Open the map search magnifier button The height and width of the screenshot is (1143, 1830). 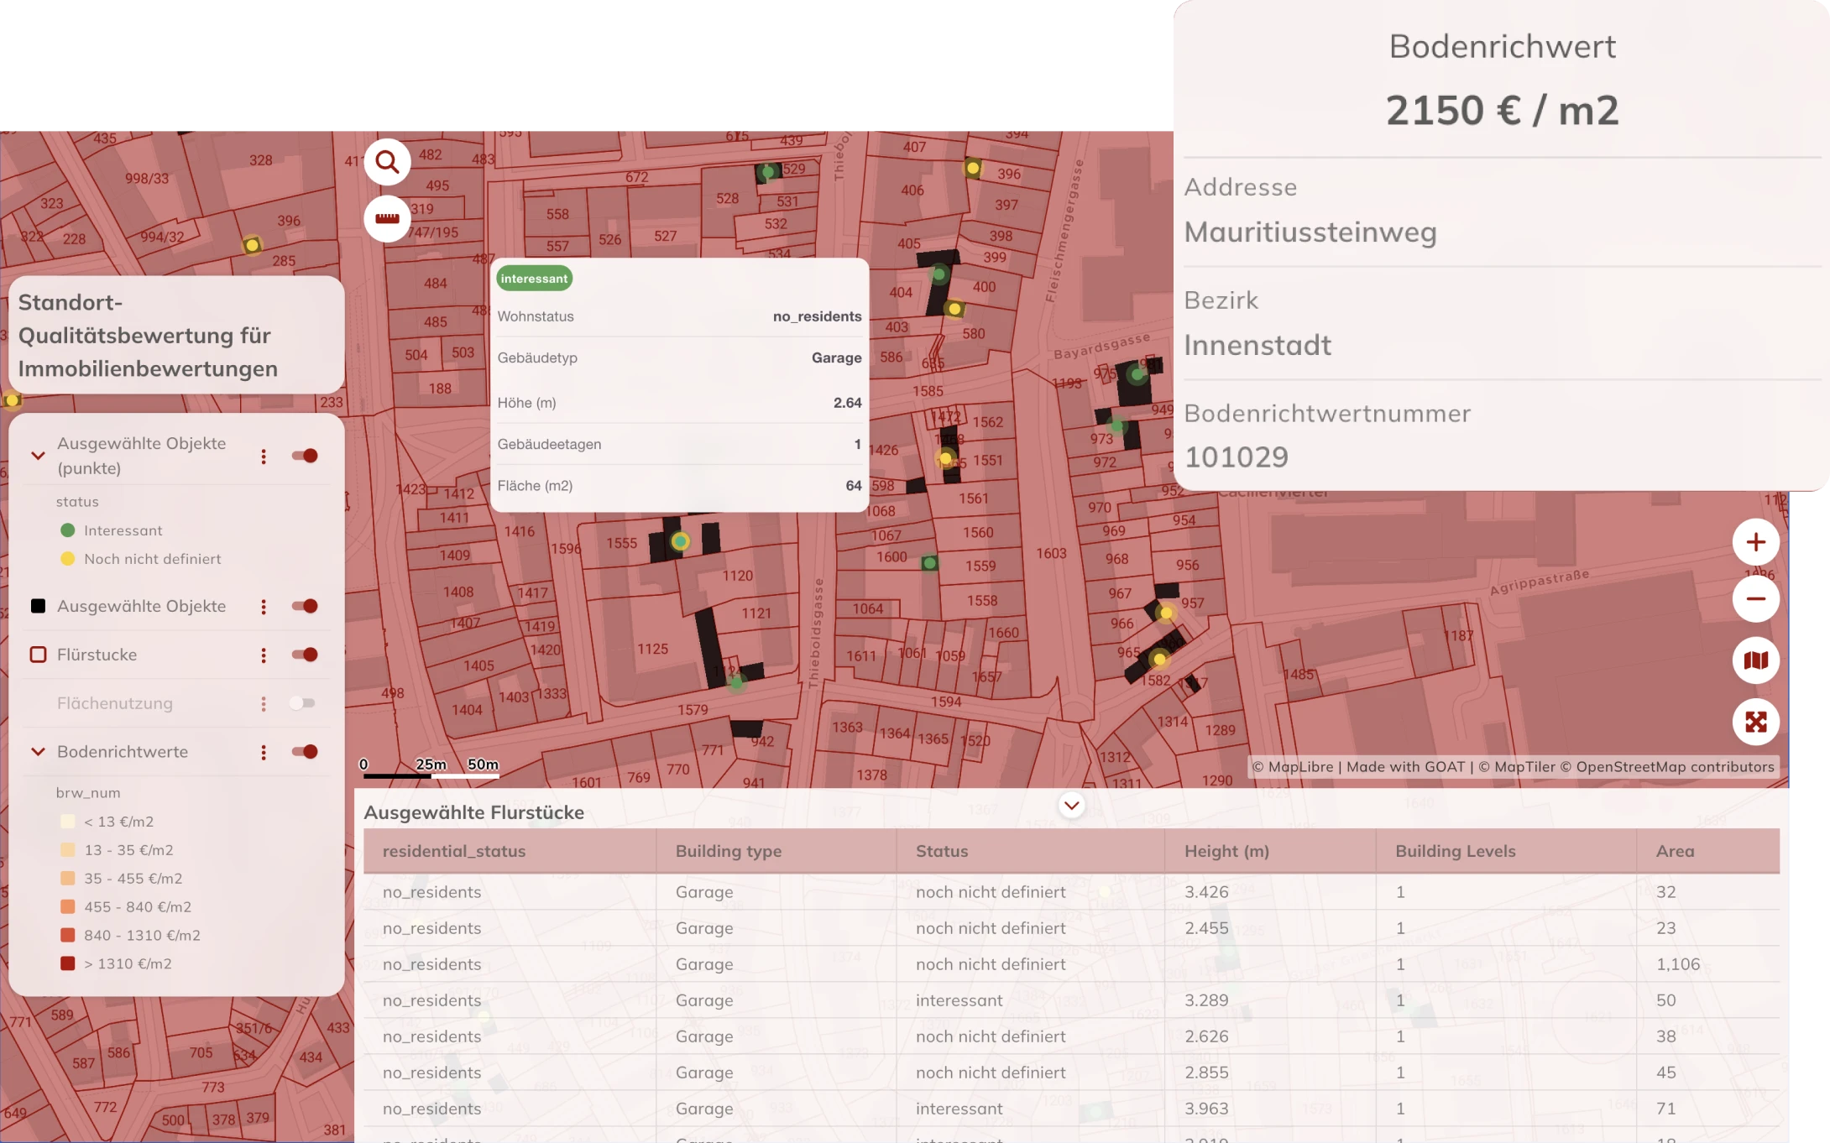[387, 161]
